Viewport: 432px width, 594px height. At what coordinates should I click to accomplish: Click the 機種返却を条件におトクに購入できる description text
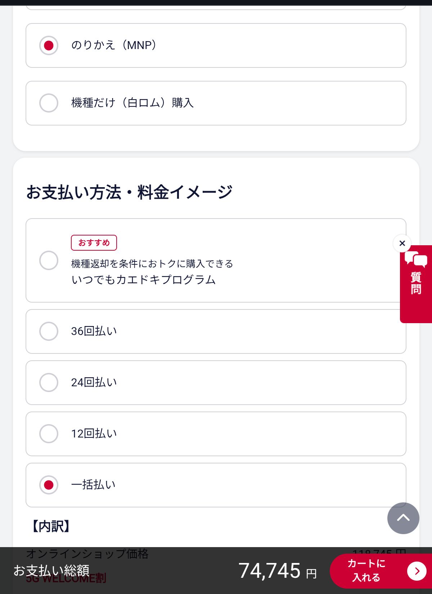coord(152,264)
